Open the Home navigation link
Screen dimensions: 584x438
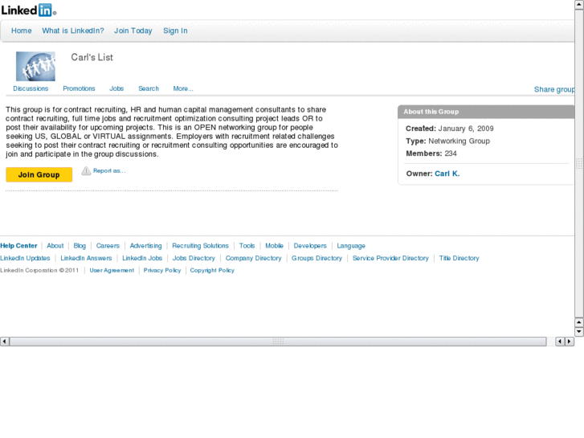(x=21, y=31)
